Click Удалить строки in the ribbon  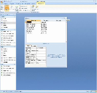pyautogui.click(x=23, y=8)
